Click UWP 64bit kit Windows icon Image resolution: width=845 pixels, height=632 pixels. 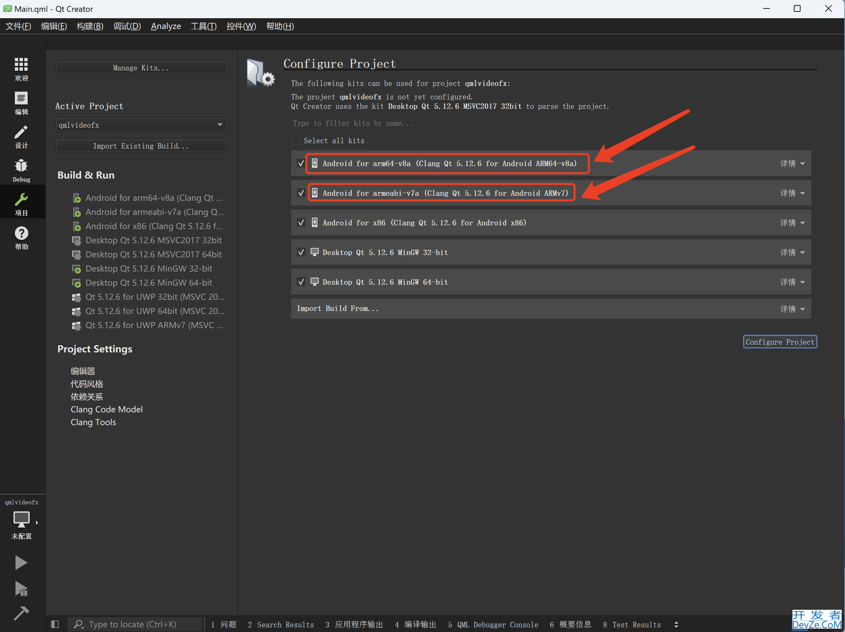[x=76, y=311]
